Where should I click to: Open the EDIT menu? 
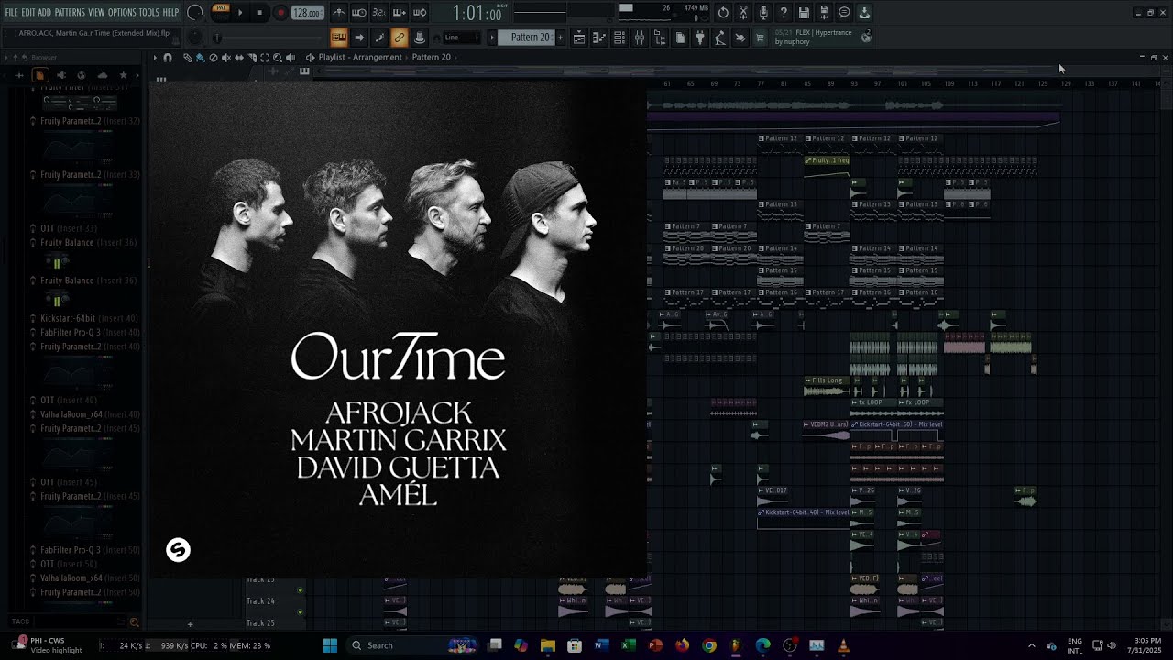click(x=28, y=12)
